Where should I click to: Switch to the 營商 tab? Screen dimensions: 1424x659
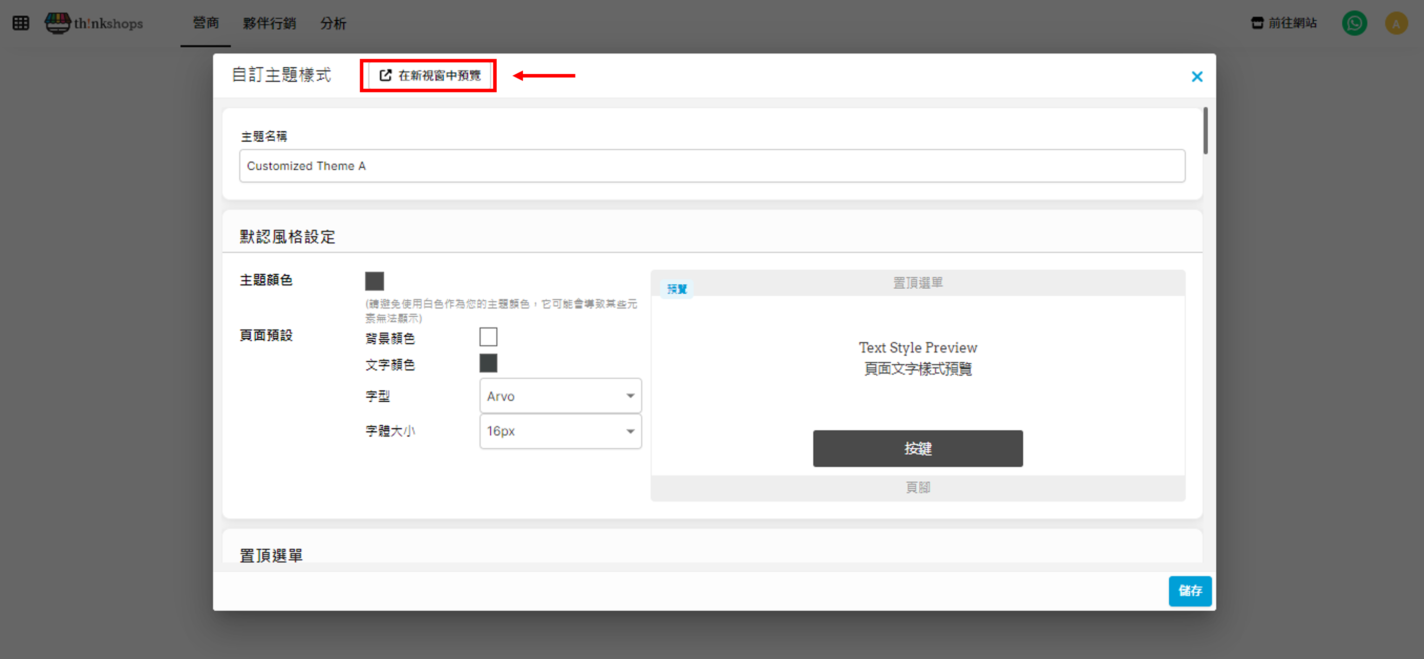(x=206, y=23)
